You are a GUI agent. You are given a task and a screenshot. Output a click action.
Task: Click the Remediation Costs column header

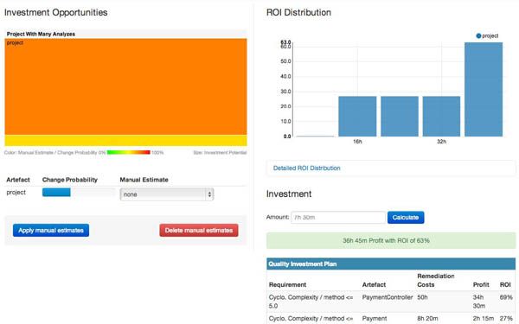click(436, 280)
